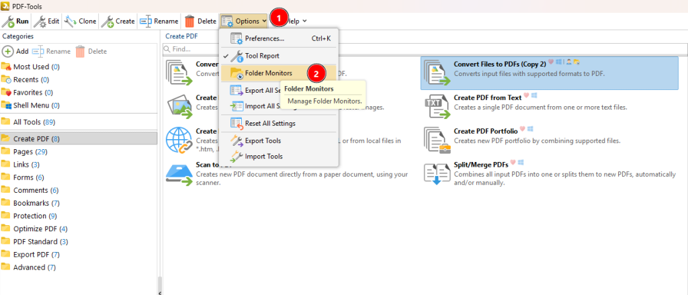Select Convert Files to PDFs (Copy 2) tool
This screenshot has height=295, width=688.
click(x=550, y=73)
